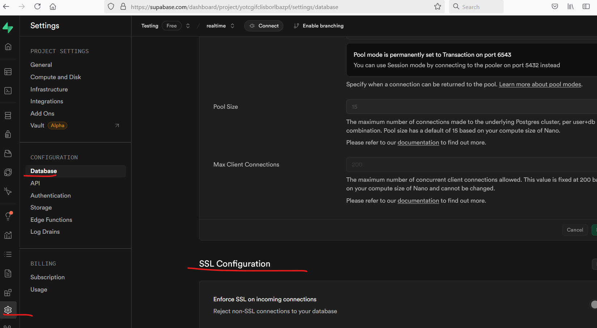Toggle the browser sidebar icon

pyautogui.click(x=586, y=7)
